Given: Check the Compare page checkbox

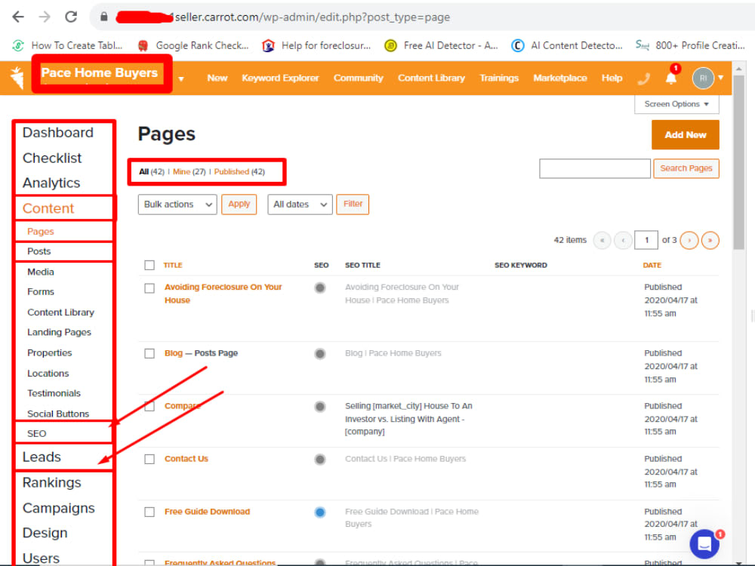Looking at the screenshot, I should click(149, 406).
